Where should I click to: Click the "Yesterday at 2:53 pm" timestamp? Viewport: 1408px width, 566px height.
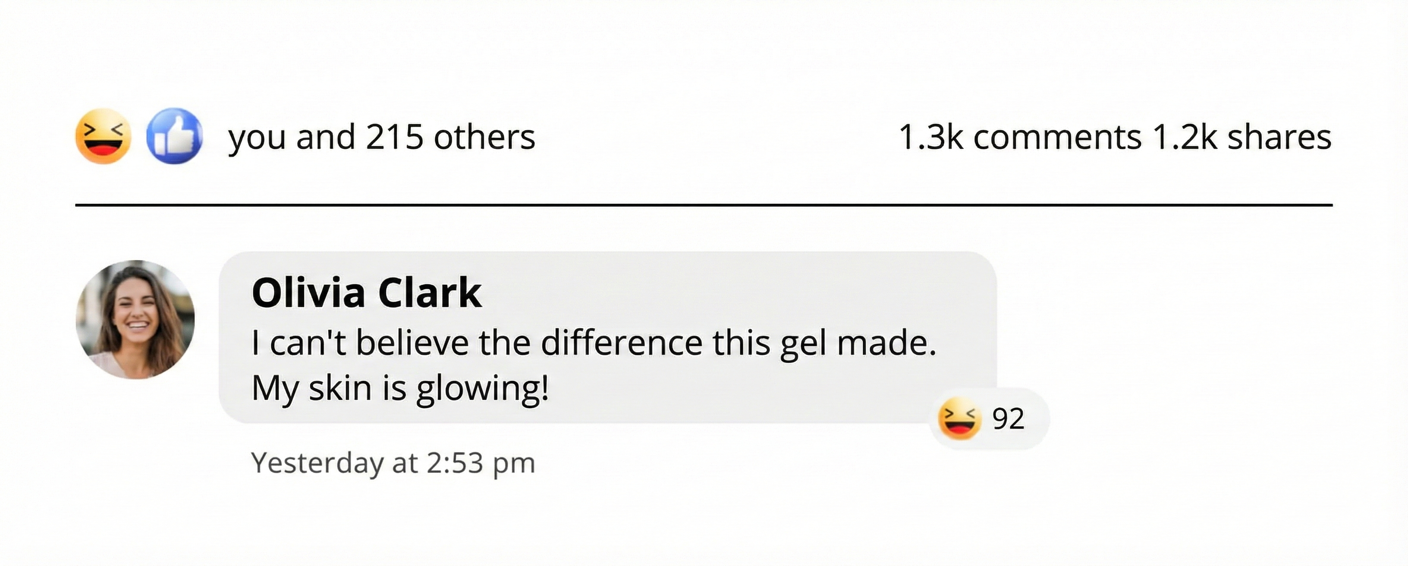pyautogui.click(x=393, y=463)
